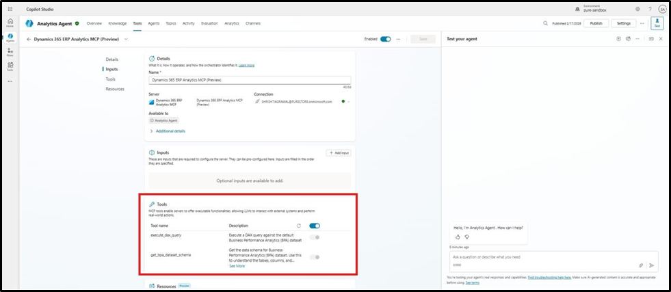Image resolution: width=671 pixels, height=292 pixels.
Task: Switch to the Evaluation tab
Action: [x=210, y=23]
